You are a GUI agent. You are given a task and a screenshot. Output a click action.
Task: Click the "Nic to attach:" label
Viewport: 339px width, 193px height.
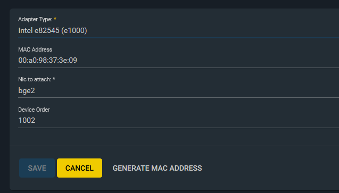pyautogui.click(x=35, y=79)
